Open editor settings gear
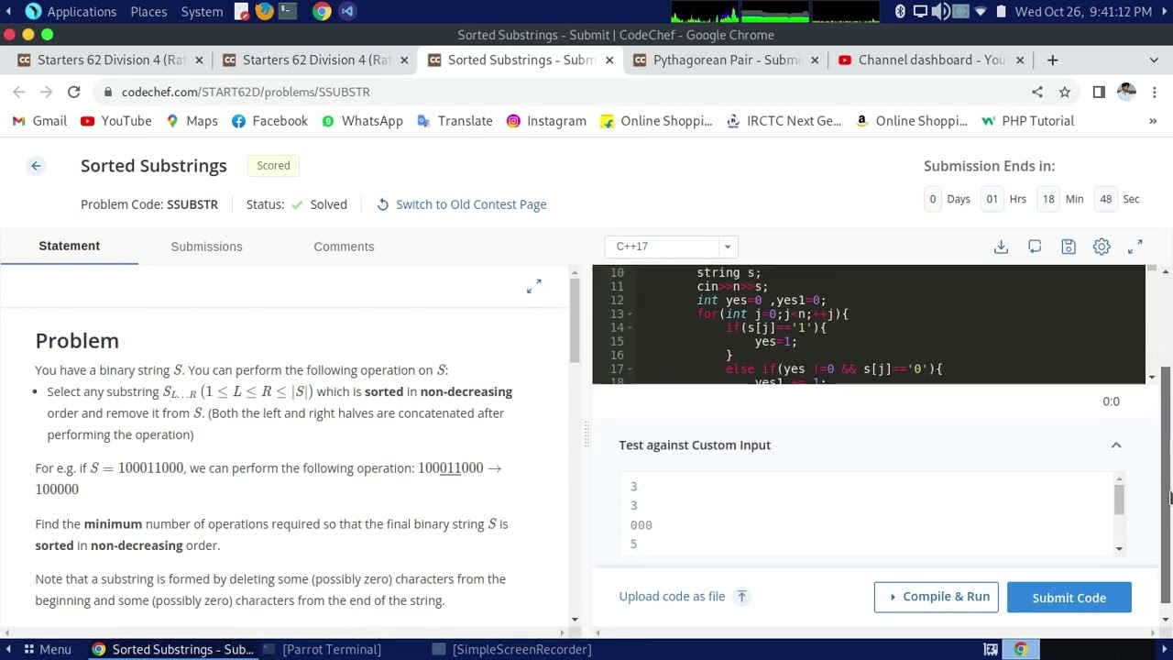Viewport: 1173px width, 660px height. click(1102, 247)
